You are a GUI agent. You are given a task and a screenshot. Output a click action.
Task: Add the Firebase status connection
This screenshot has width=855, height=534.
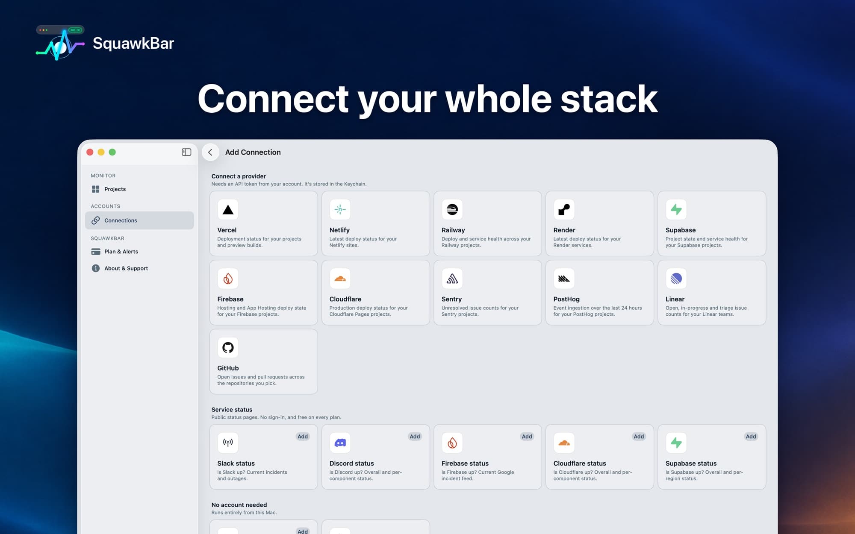click(527, 436)
